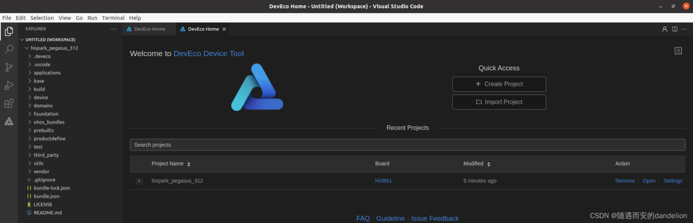Open the View menu
Viewport: 693px width, 223px height.
[x=64, y=18]
